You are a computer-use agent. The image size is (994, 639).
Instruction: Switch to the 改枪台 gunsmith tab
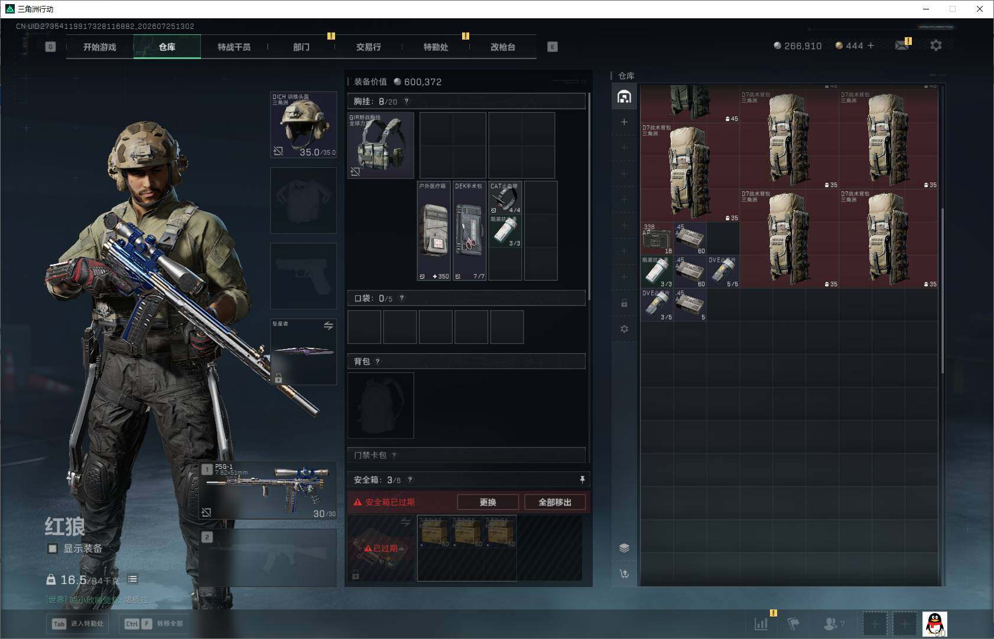(x=503, y=47)
